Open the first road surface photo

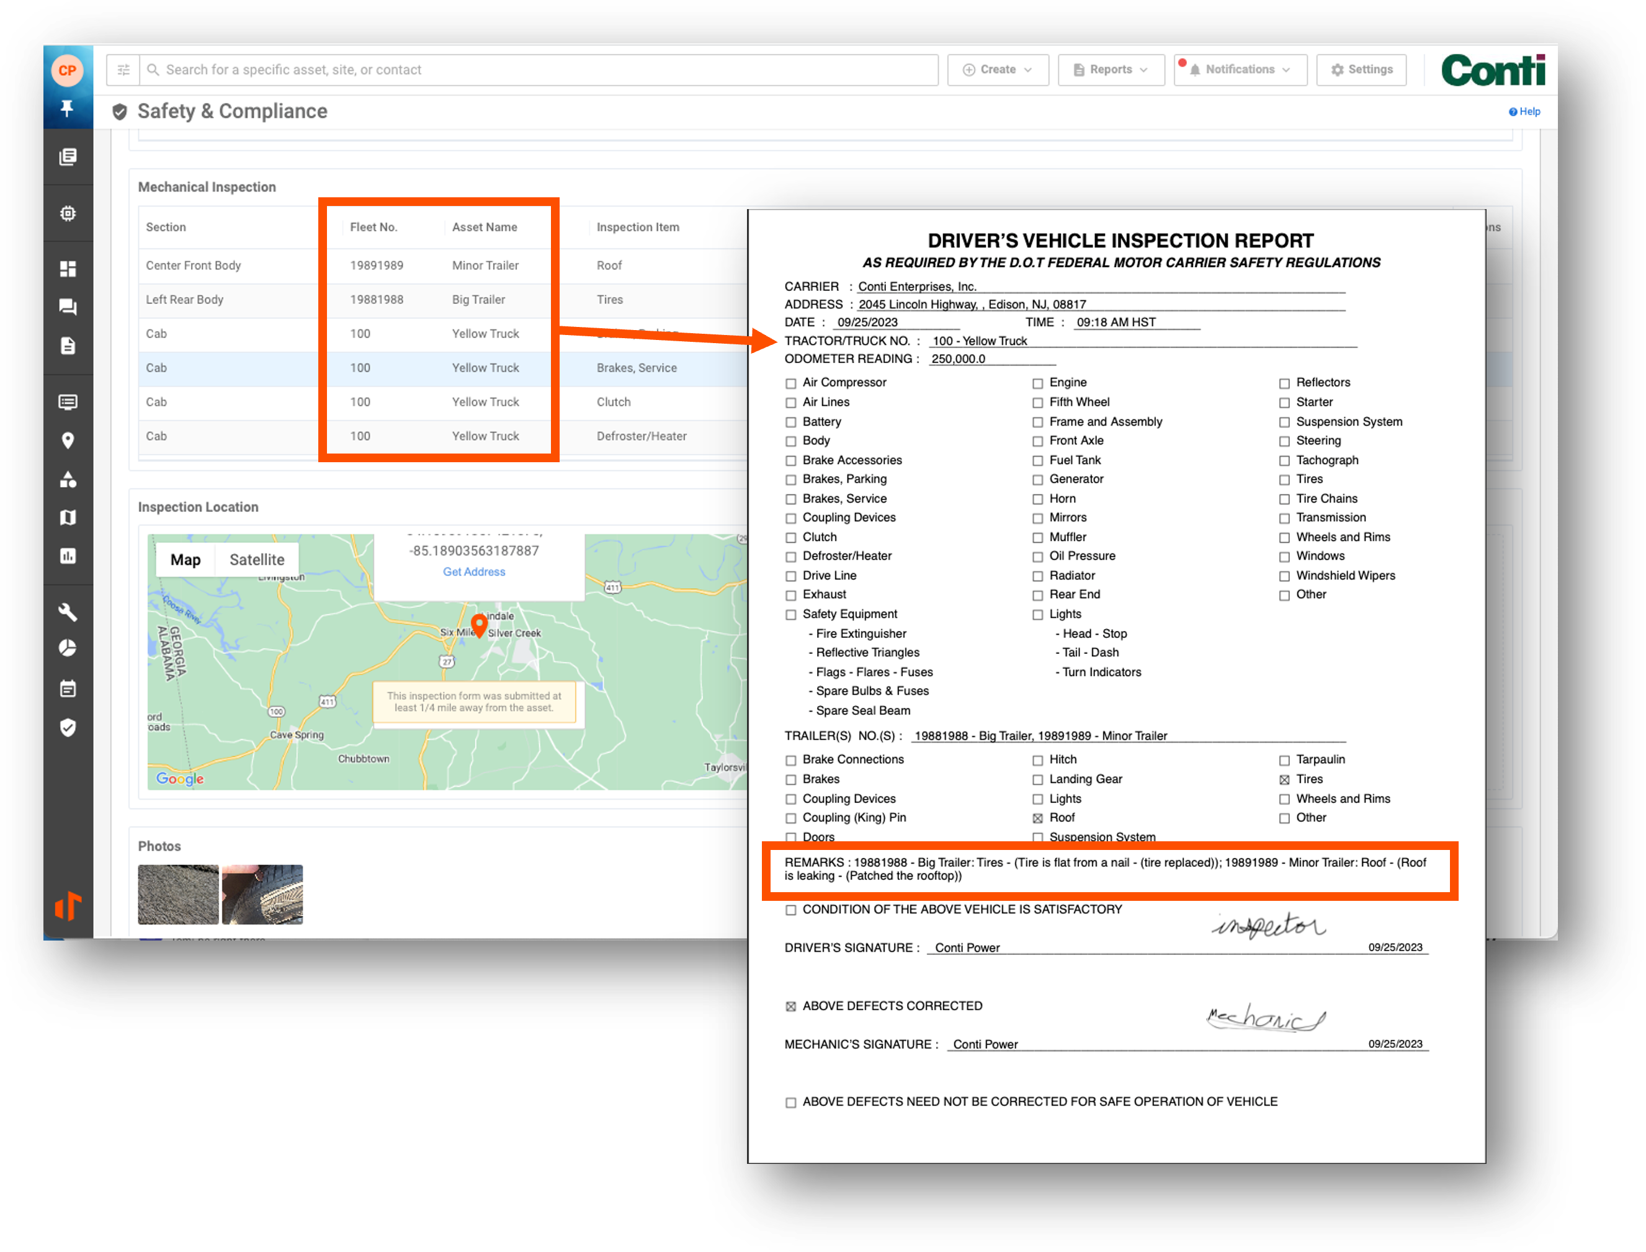click(x=178, y=894)
